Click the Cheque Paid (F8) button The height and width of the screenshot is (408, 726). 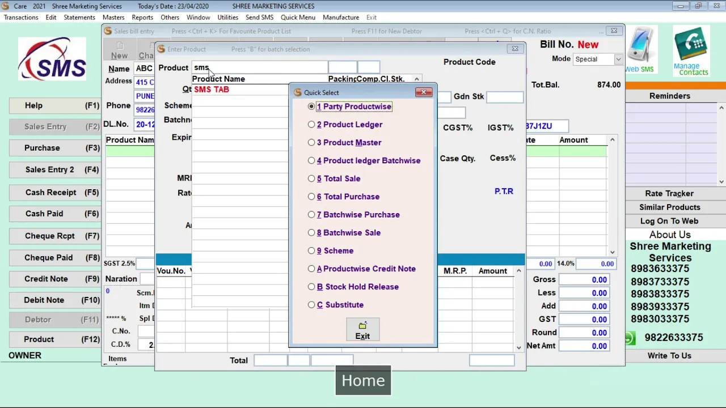(x=55, y=257)
